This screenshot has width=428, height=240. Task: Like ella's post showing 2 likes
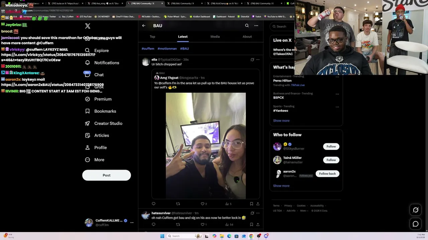click(204, 204)
